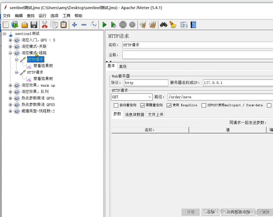Select the sentinel测试 test plan node
Viewport: 273px width, 217px height.
(x=27, y=34)
